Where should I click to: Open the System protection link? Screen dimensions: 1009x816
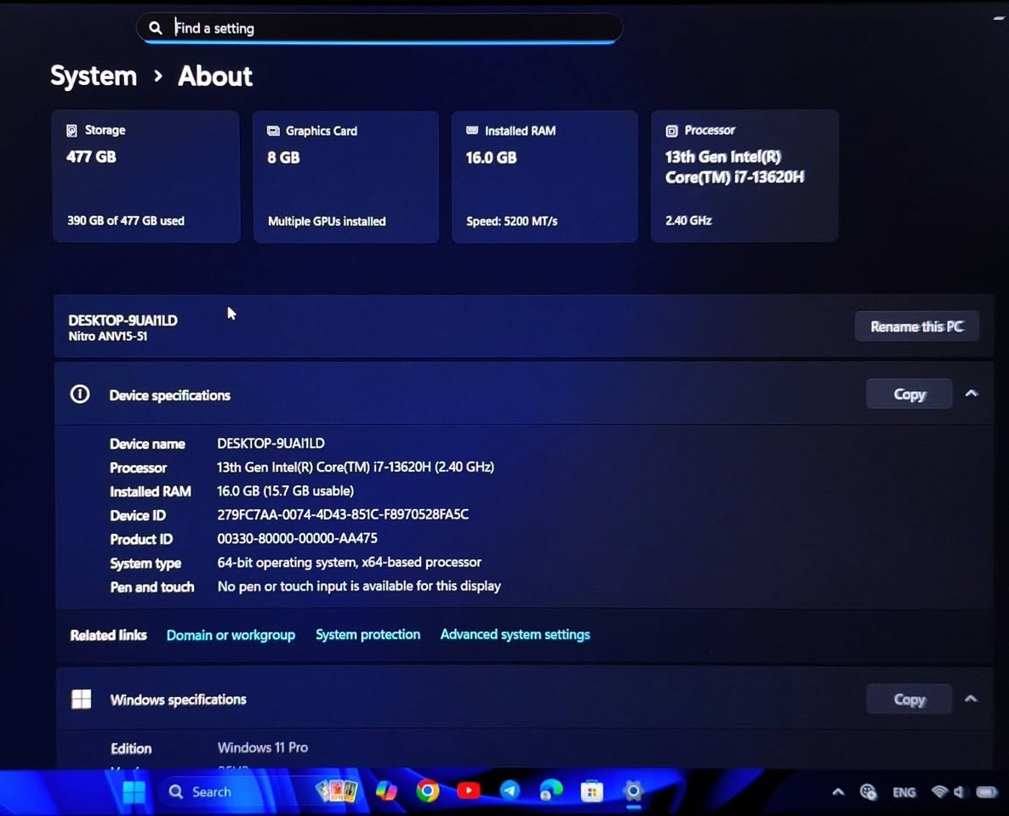click(368, 635)
